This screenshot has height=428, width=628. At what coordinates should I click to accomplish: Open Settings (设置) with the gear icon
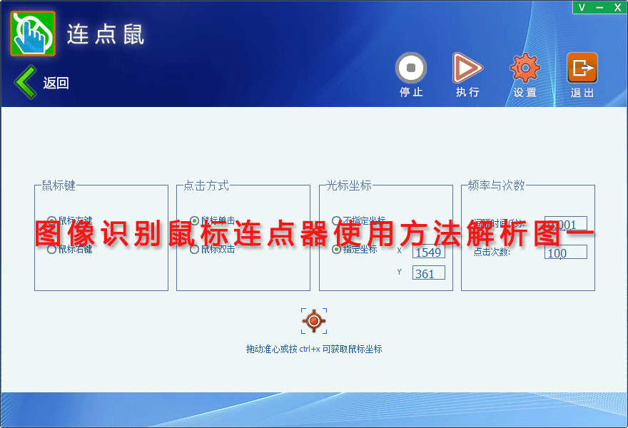point(525,68)
